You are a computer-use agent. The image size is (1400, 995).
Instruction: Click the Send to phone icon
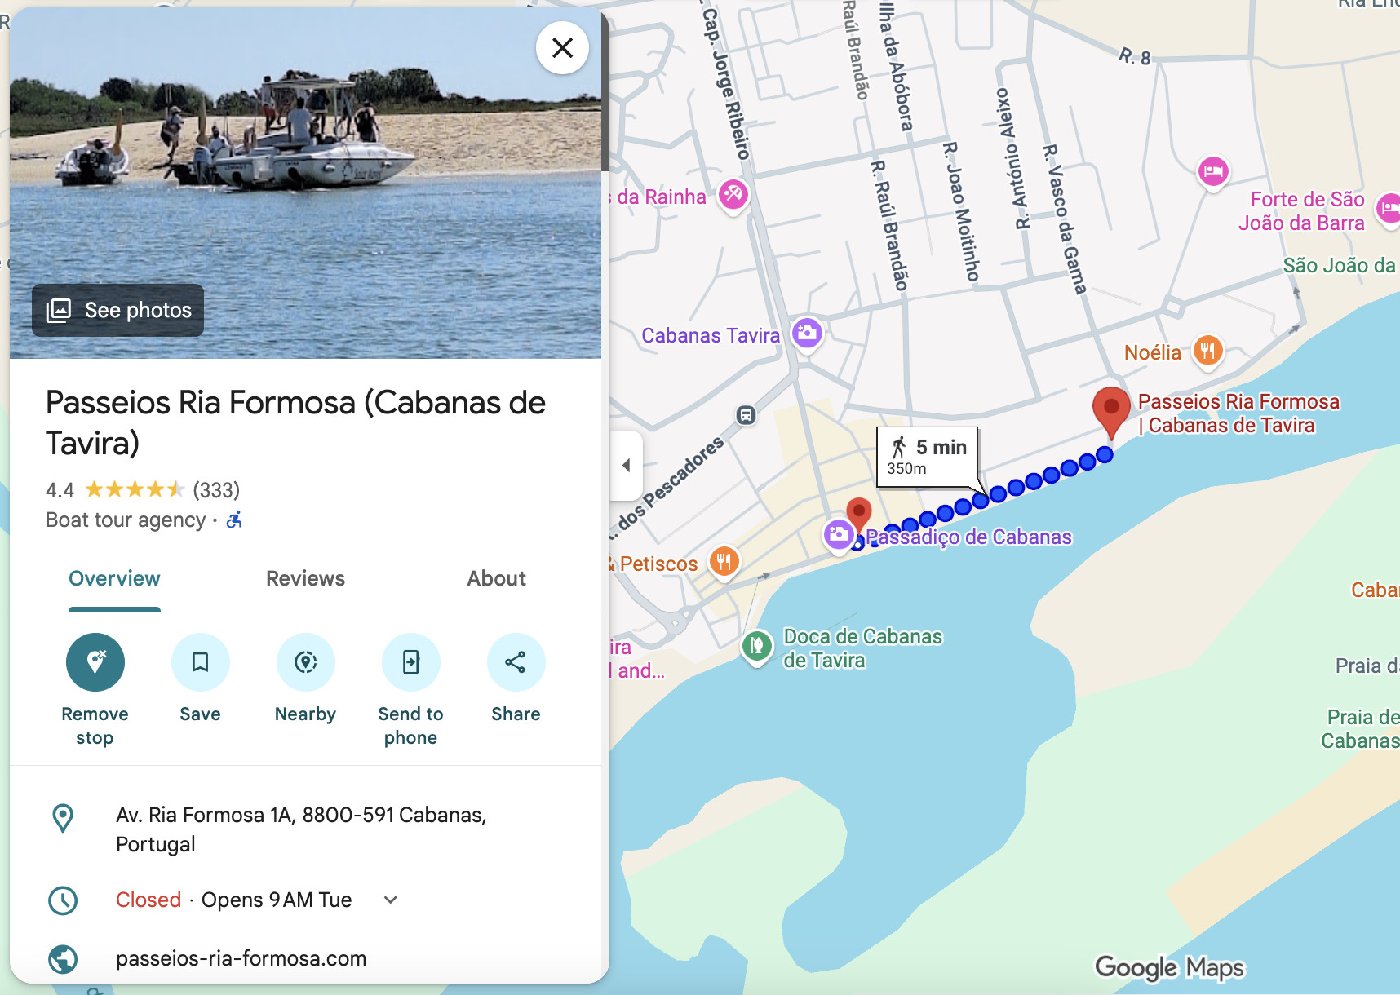(410, 662)
